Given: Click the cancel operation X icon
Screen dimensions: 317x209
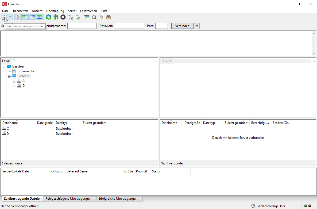Looking at the screenshot, I should tap(63, 17).
